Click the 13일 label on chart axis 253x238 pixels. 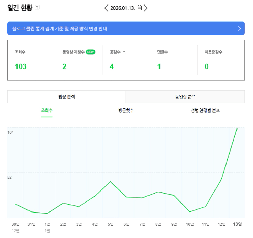238,224
